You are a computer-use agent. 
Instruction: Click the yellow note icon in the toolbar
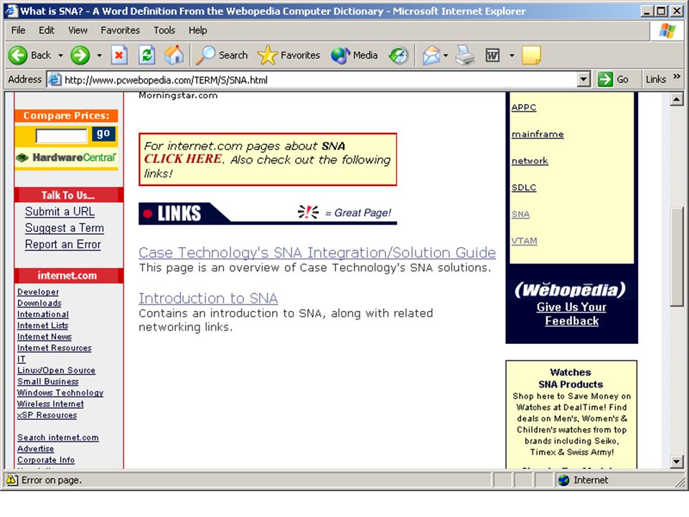531,55
